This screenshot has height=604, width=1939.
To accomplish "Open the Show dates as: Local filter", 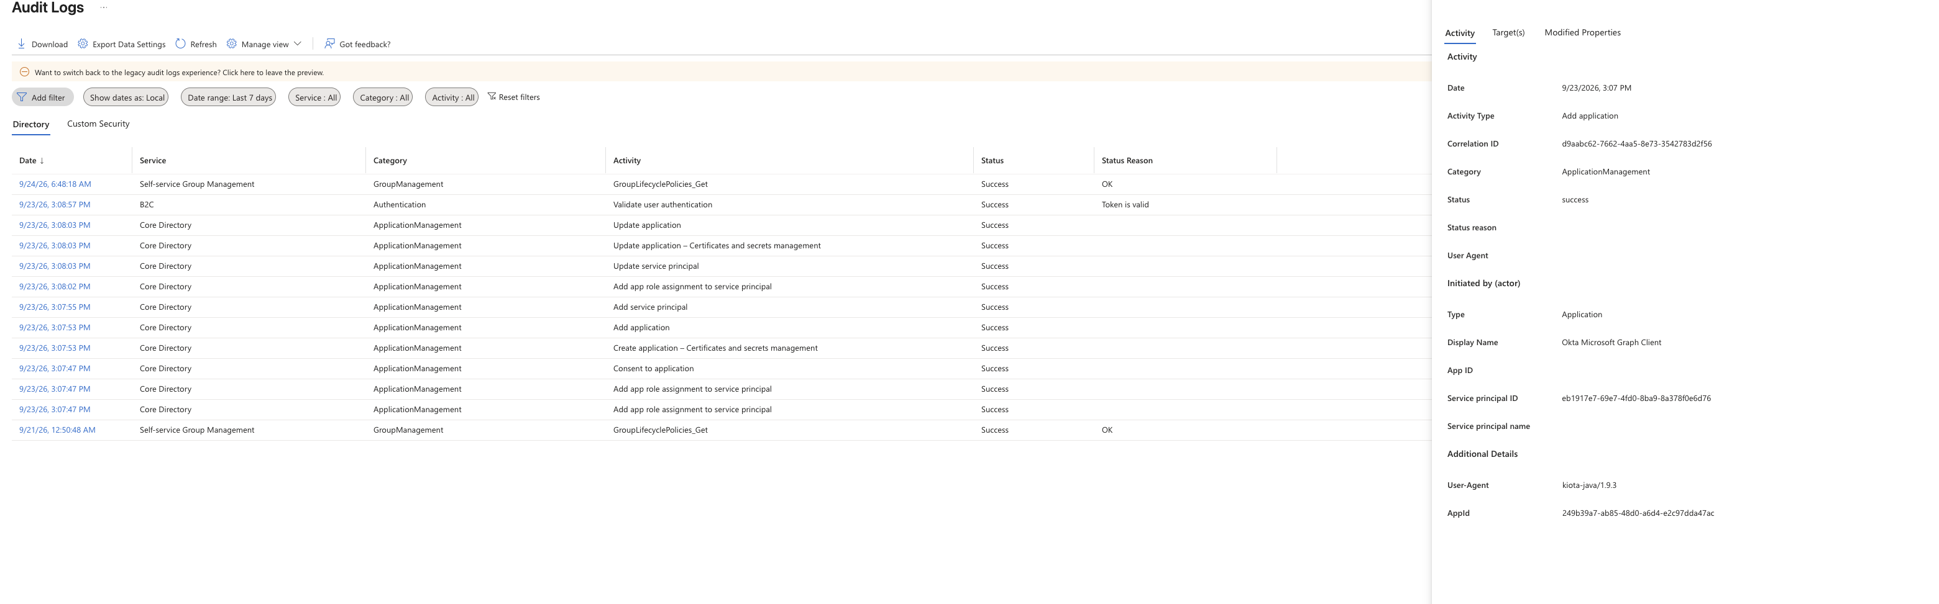I will [126, 97].
